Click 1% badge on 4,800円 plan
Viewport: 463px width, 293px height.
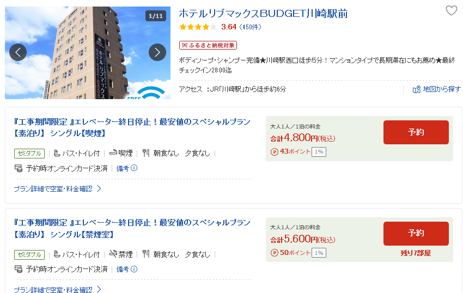pyautogui.click(x=319, y=152)
